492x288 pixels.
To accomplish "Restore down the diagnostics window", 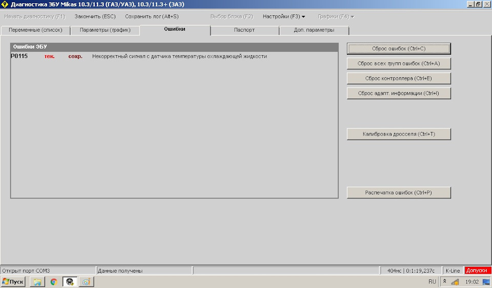I will point(478,5).
